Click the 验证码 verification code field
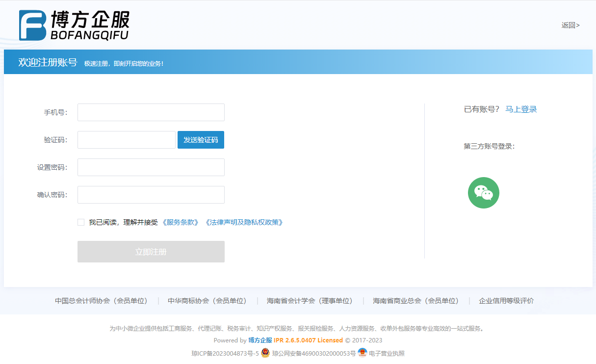 [126, 140]
